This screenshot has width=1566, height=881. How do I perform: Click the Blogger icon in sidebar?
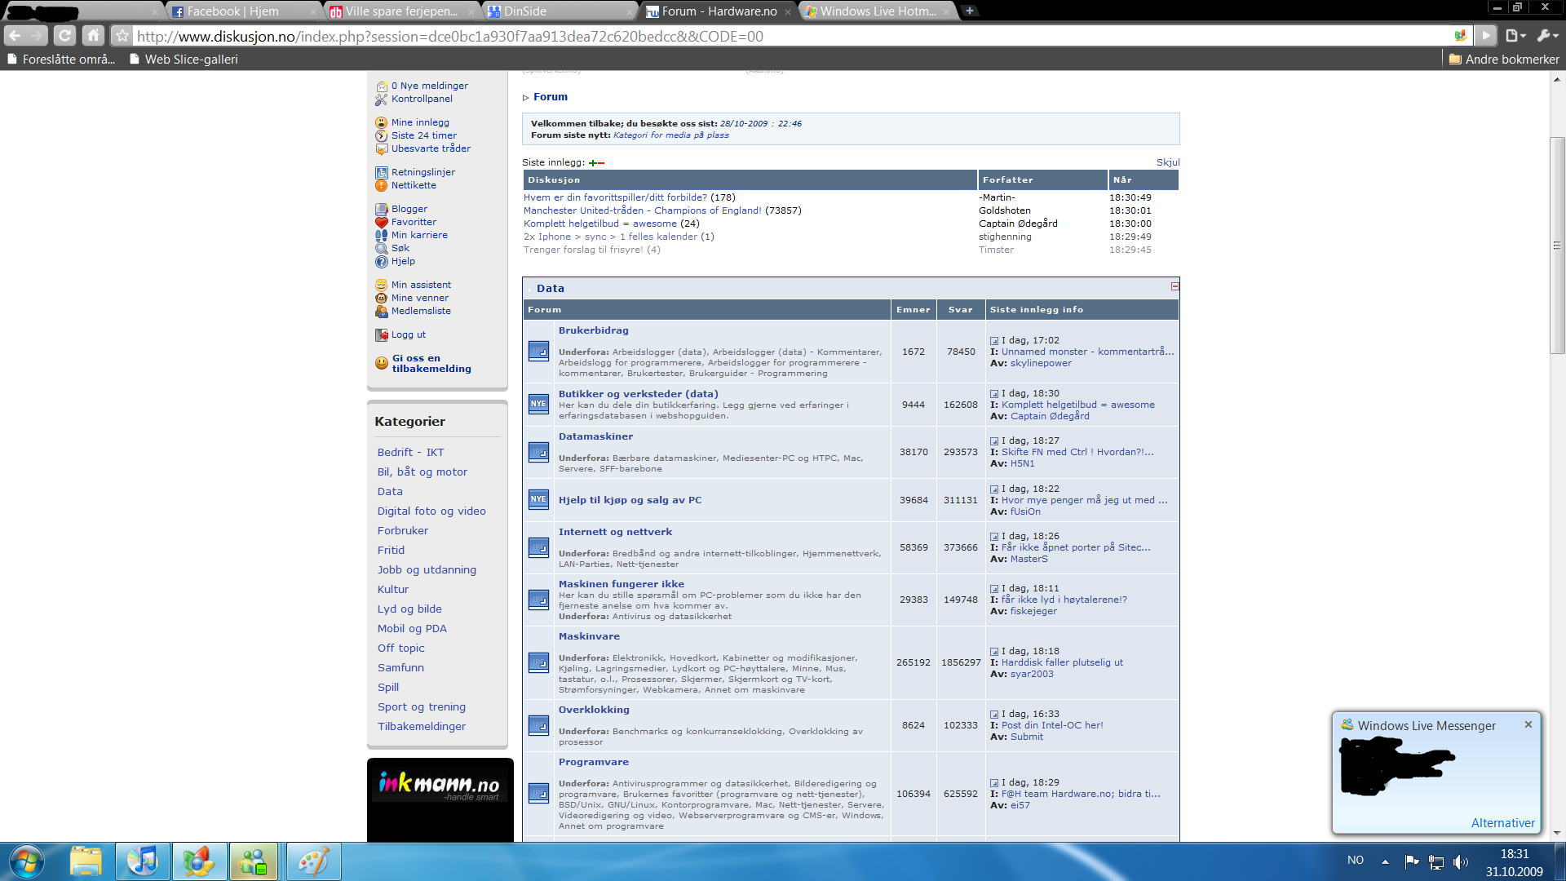[x=381, y=210]
